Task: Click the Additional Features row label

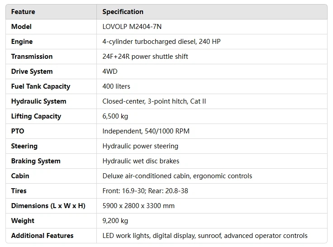Action: (42, 236)
